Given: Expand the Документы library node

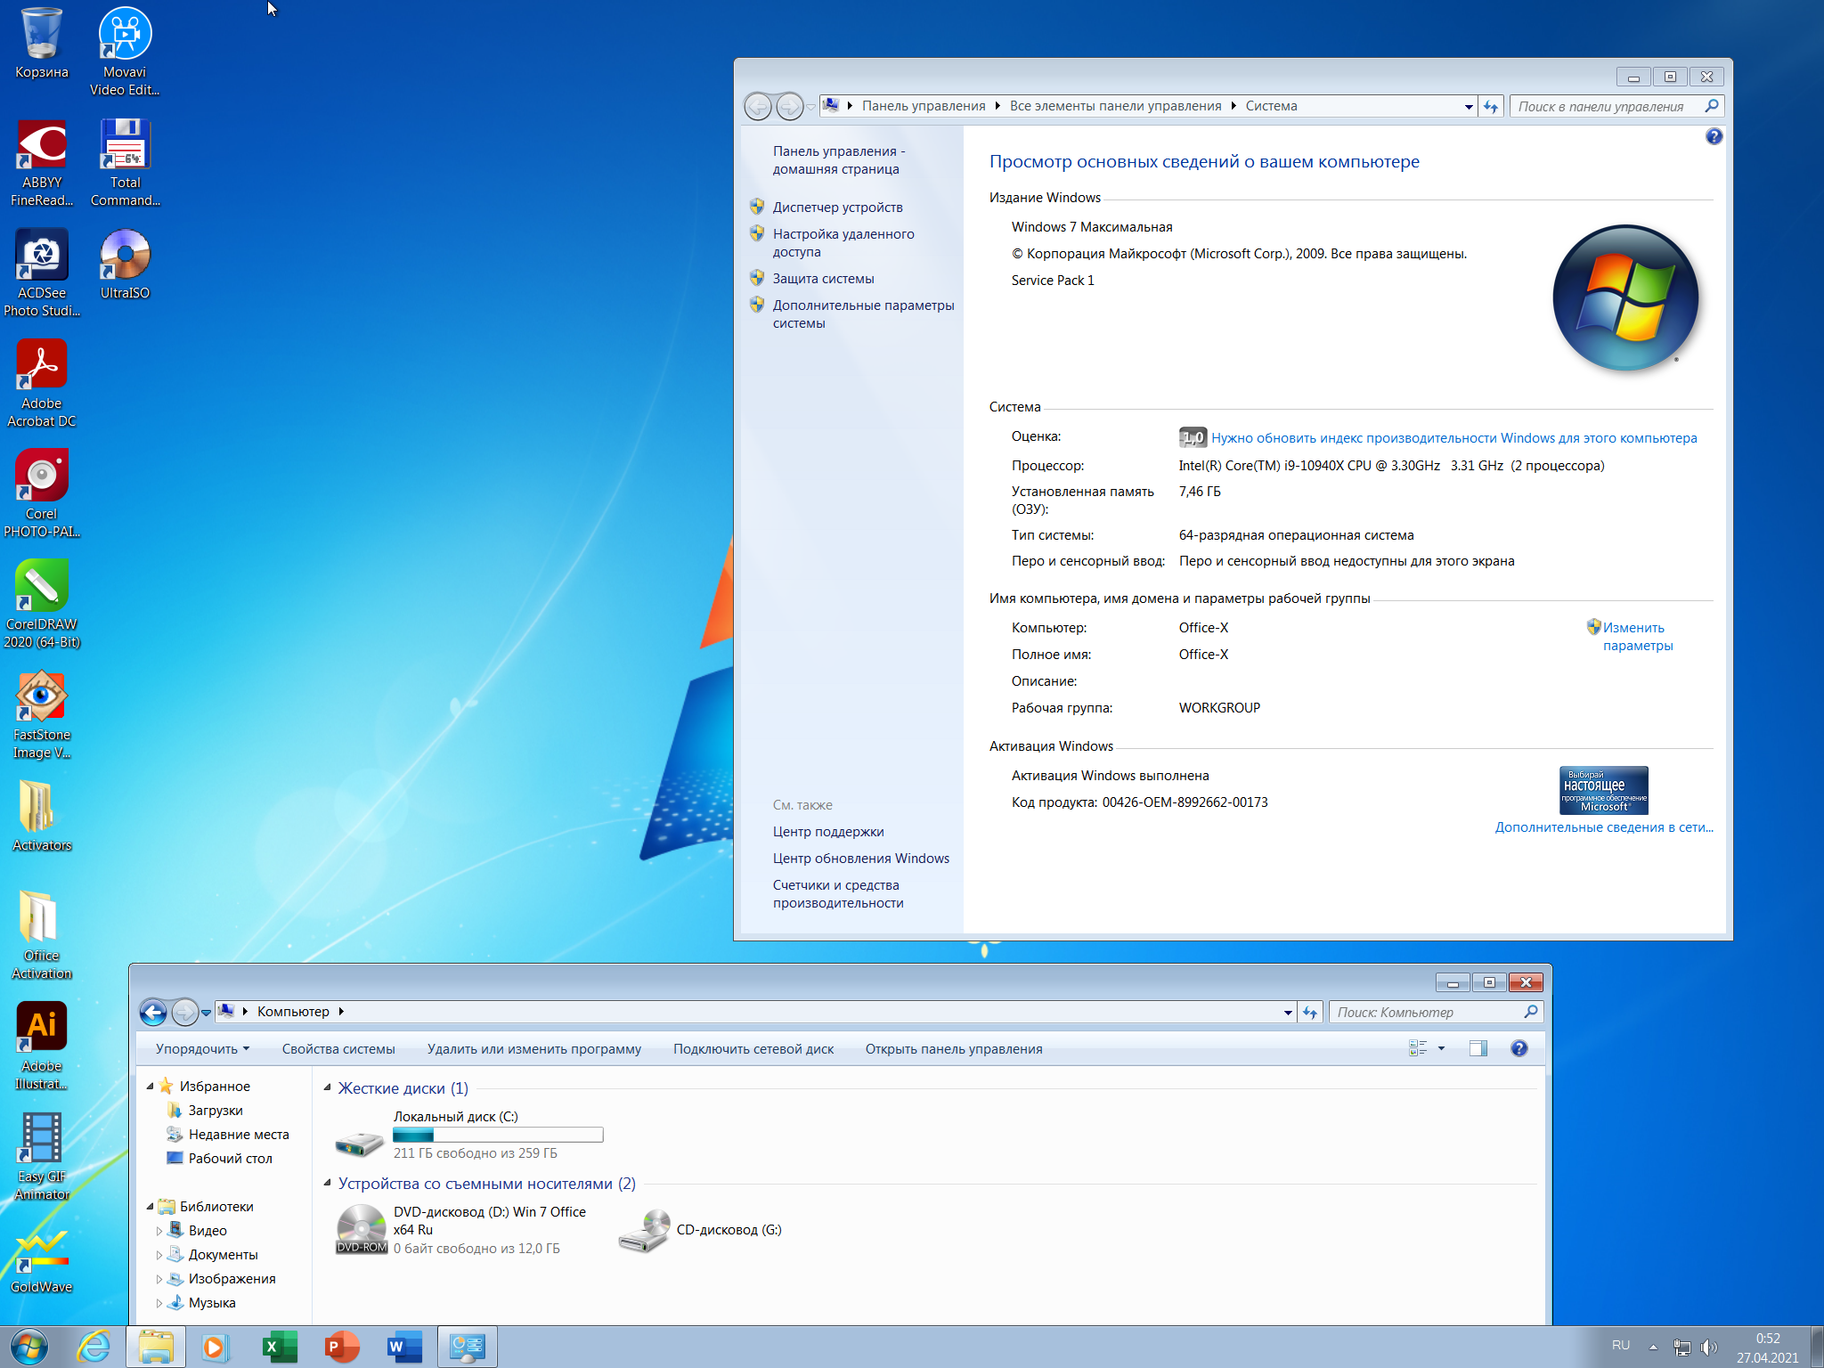Looking at the screenshot, I should point(159,1255).
